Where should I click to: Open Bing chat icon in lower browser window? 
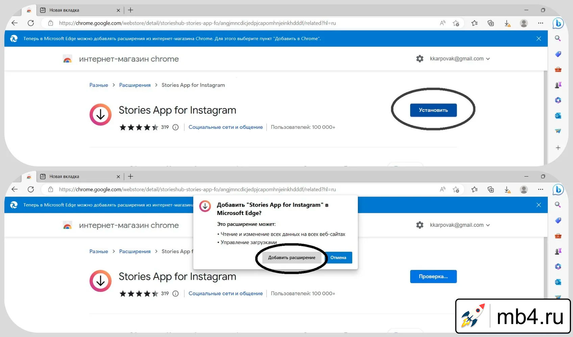(x=558, y=189)
